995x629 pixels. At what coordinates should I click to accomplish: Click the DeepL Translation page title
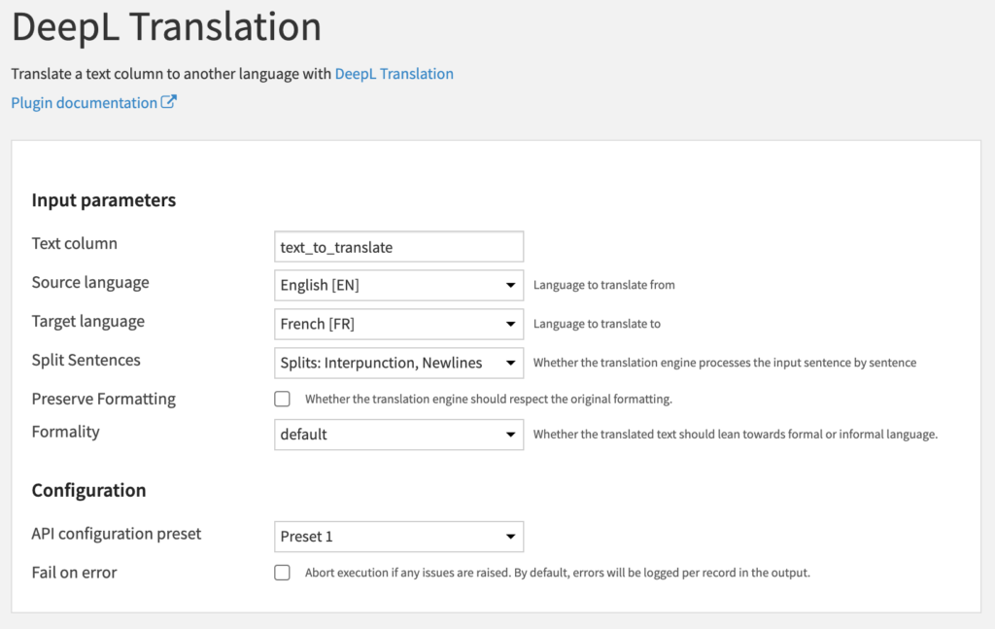[165, 27]
